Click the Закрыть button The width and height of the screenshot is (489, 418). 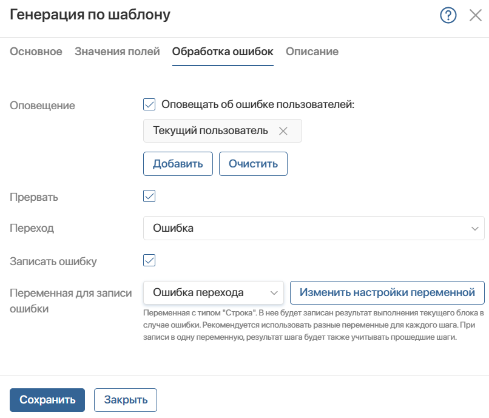coord(126,400)
